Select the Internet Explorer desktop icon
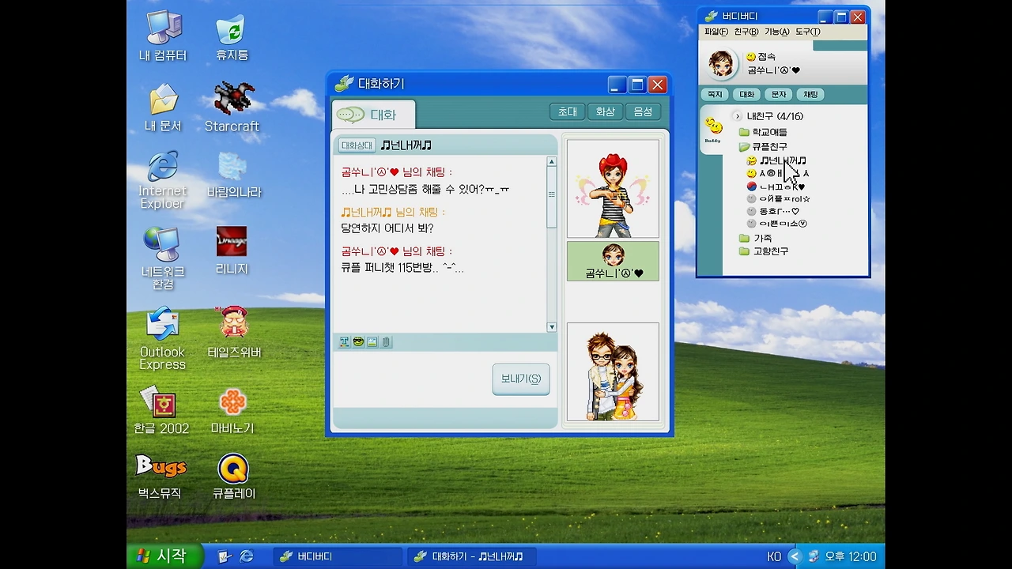The width and height of the screenshot is (1012, 569). click(163, 180)
